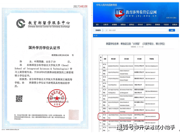Click the 首页 breadcrumb link in the blue bar
Image resolution: width=180 pixels, height=133 pixels.
pos(97,36)
